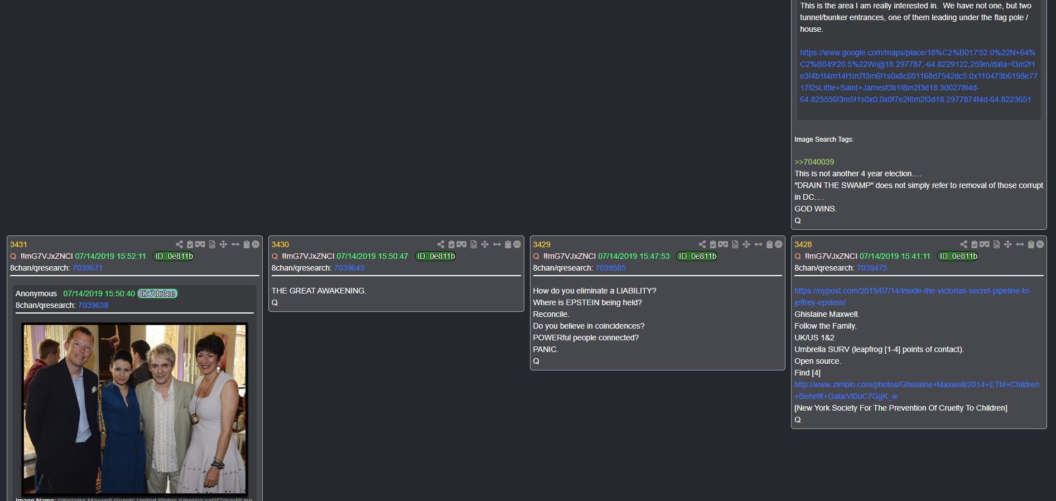Click the Anonymous ID 7dc3ce badge
Image resolution: width=1056 pixels, height=501 pixels.
coord(158,293)
